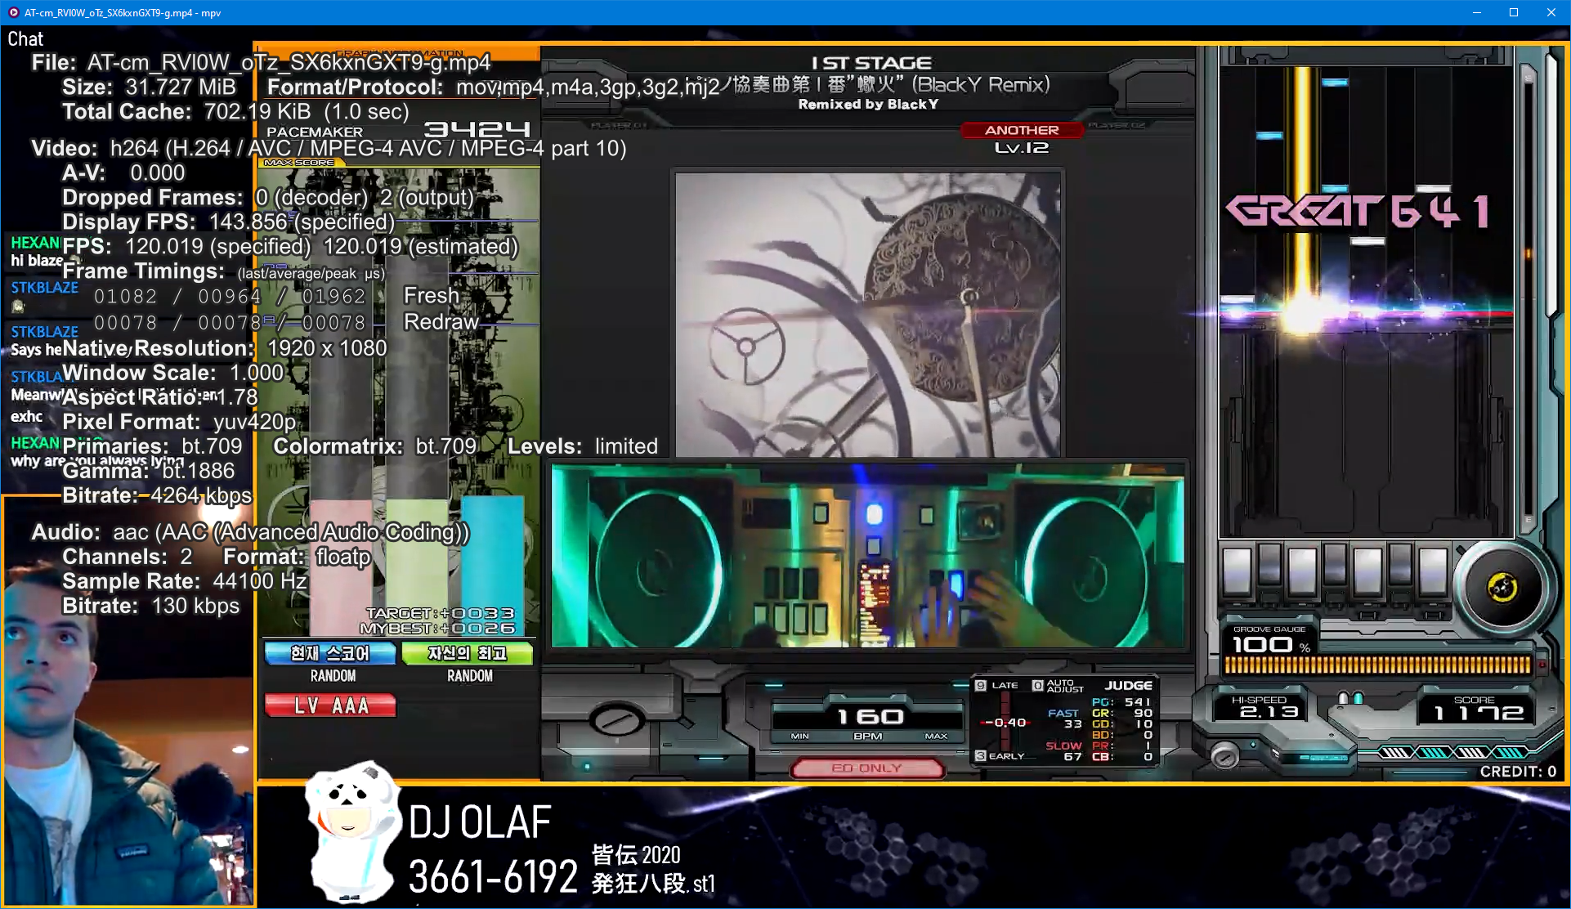1571x909 pixels.
Task: Click the Format: floatp text
Action: click(x=297, y=557)
